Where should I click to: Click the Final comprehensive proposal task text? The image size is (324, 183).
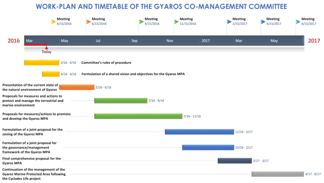(32, 161)
